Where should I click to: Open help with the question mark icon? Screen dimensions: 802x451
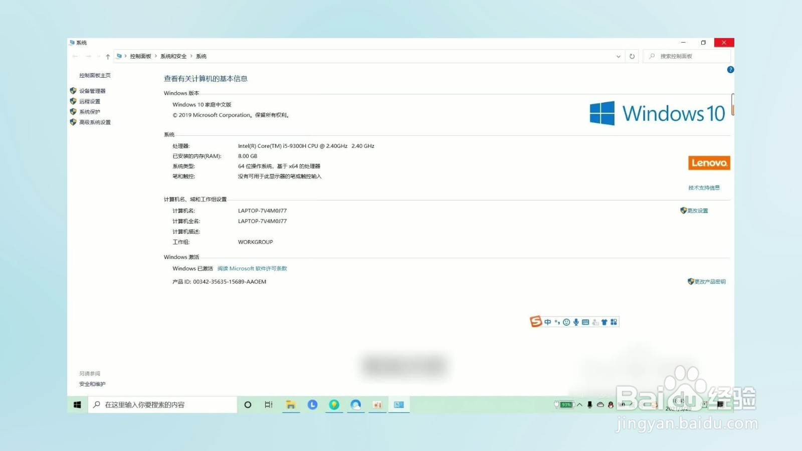pos(730,70)
